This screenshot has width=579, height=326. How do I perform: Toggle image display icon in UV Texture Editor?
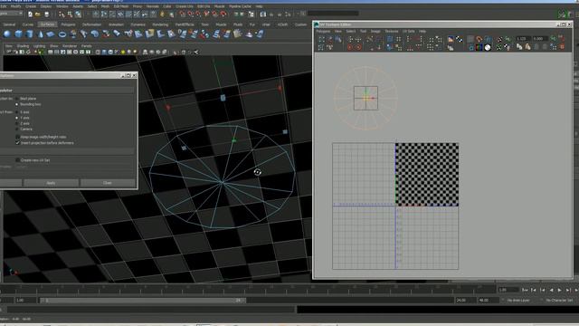coord(451,39)
